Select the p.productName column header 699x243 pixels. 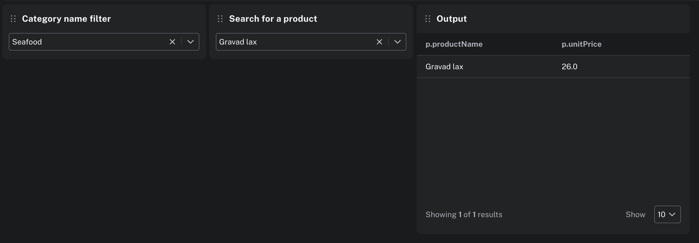pyautogui.click(x=454, y=44)
